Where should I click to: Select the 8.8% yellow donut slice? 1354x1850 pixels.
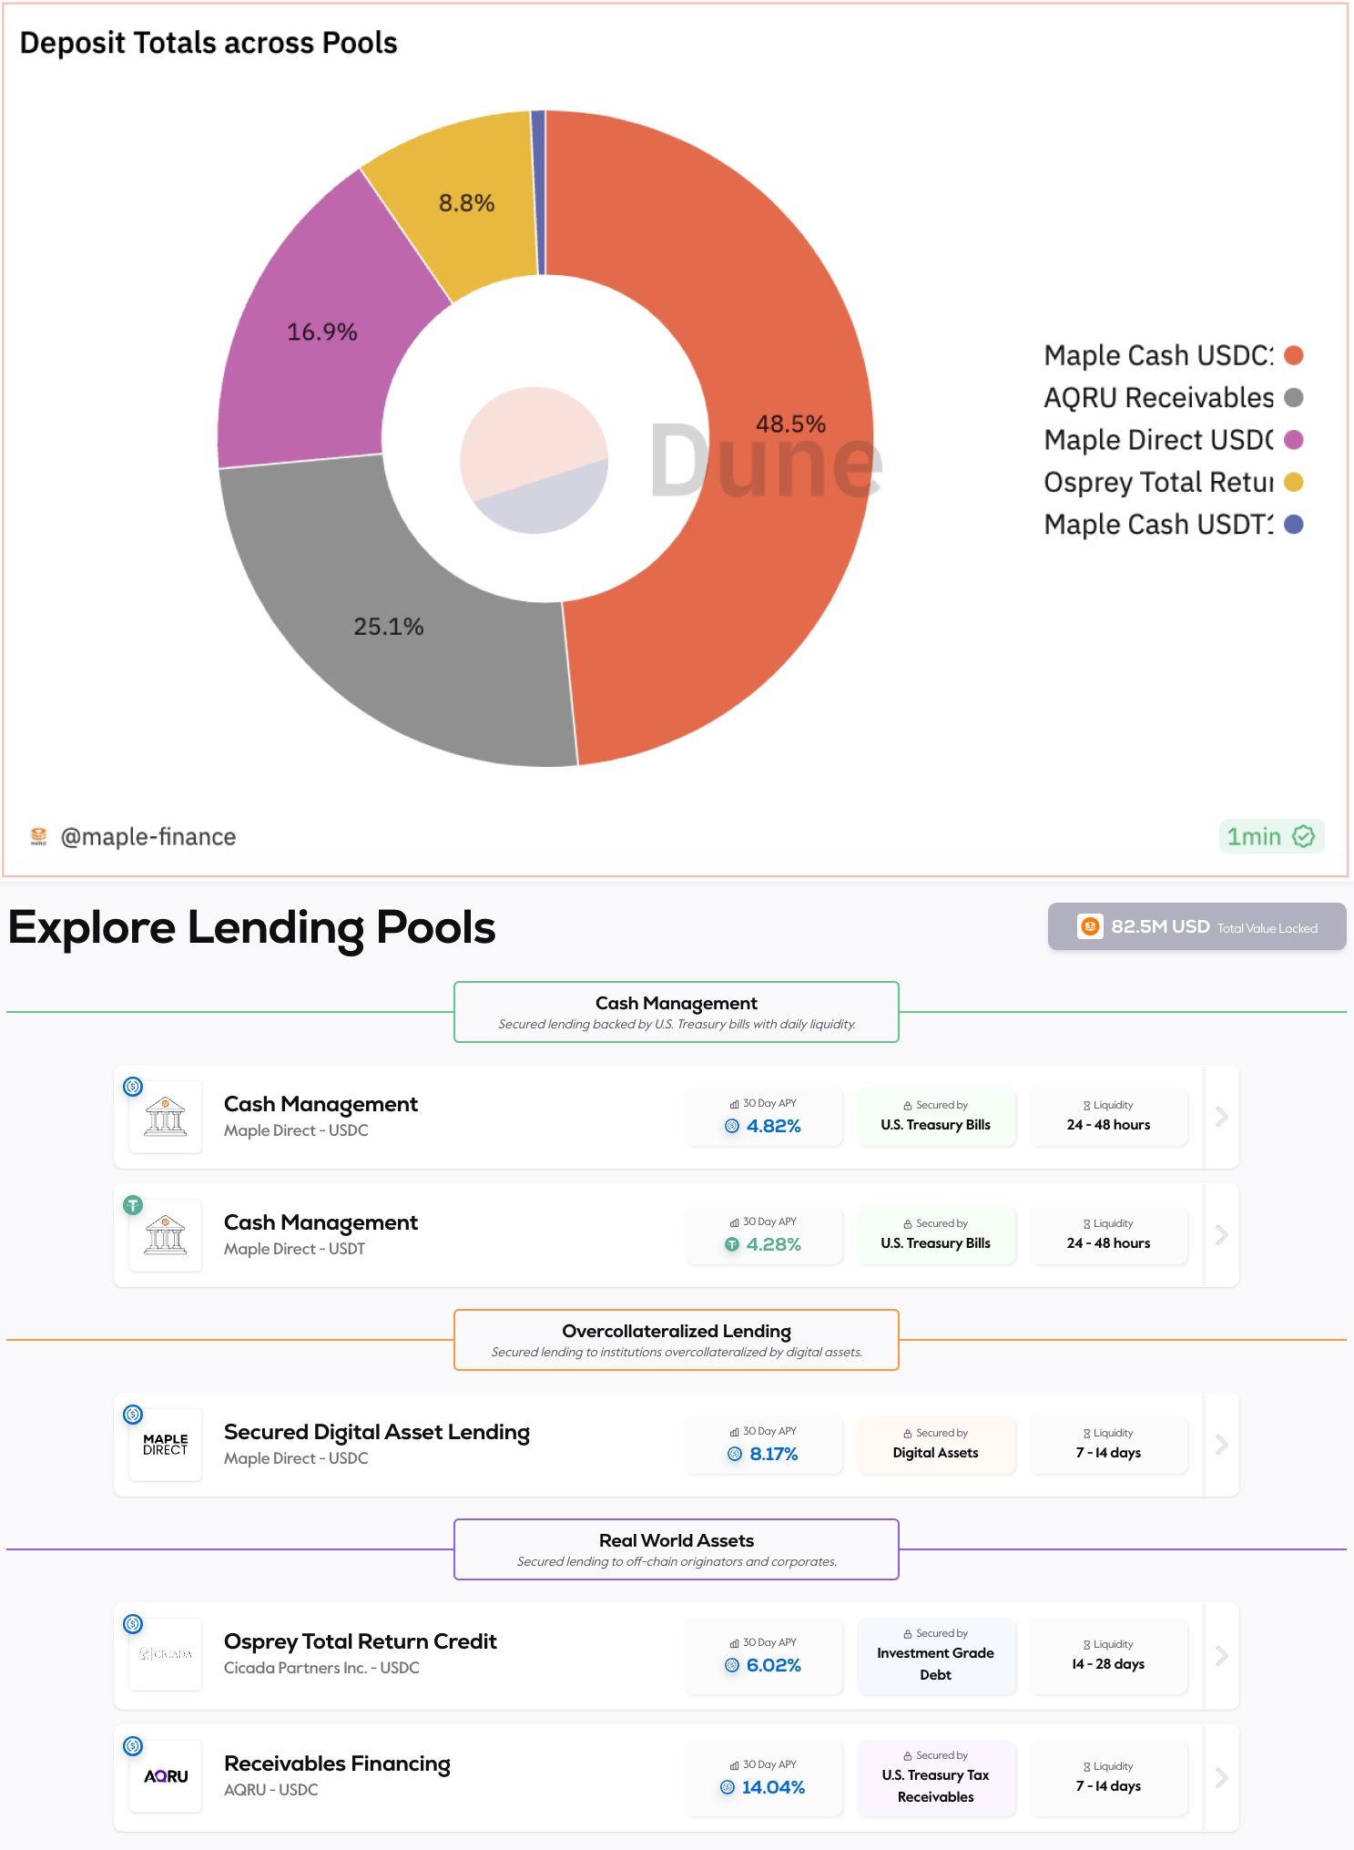pos(464,205)
